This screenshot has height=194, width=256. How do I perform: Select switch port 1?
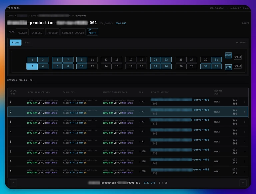coord(32,60)
